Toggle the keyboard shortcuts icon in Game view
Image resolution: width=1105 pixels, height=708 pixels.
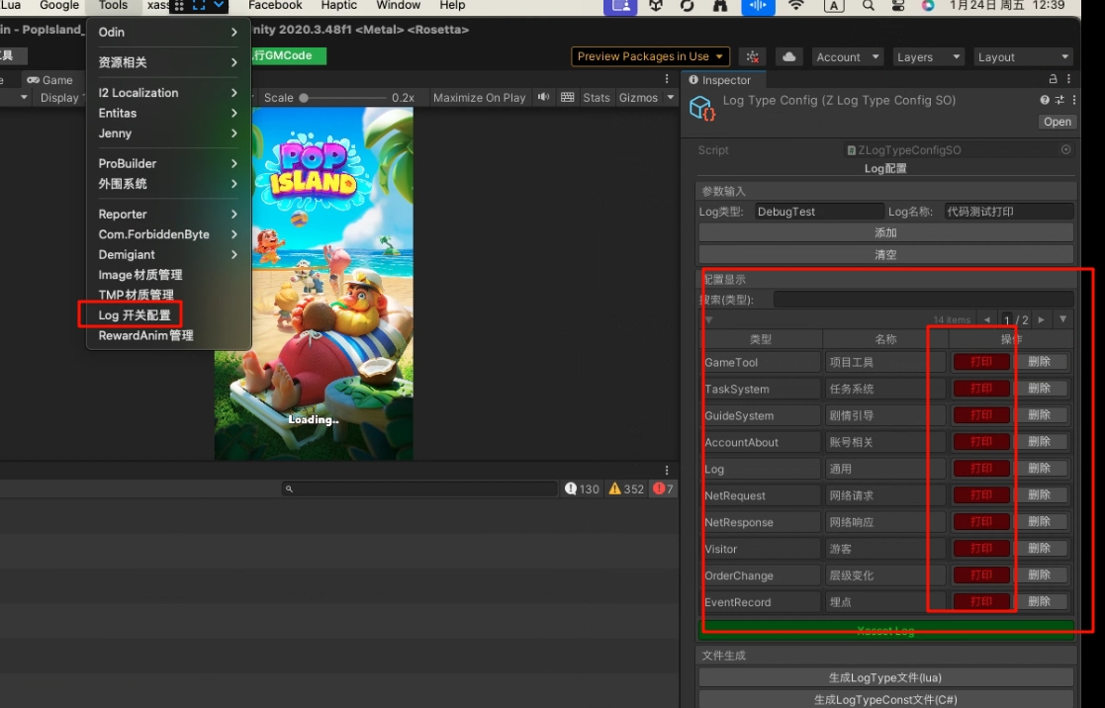(x=567, y=97)
